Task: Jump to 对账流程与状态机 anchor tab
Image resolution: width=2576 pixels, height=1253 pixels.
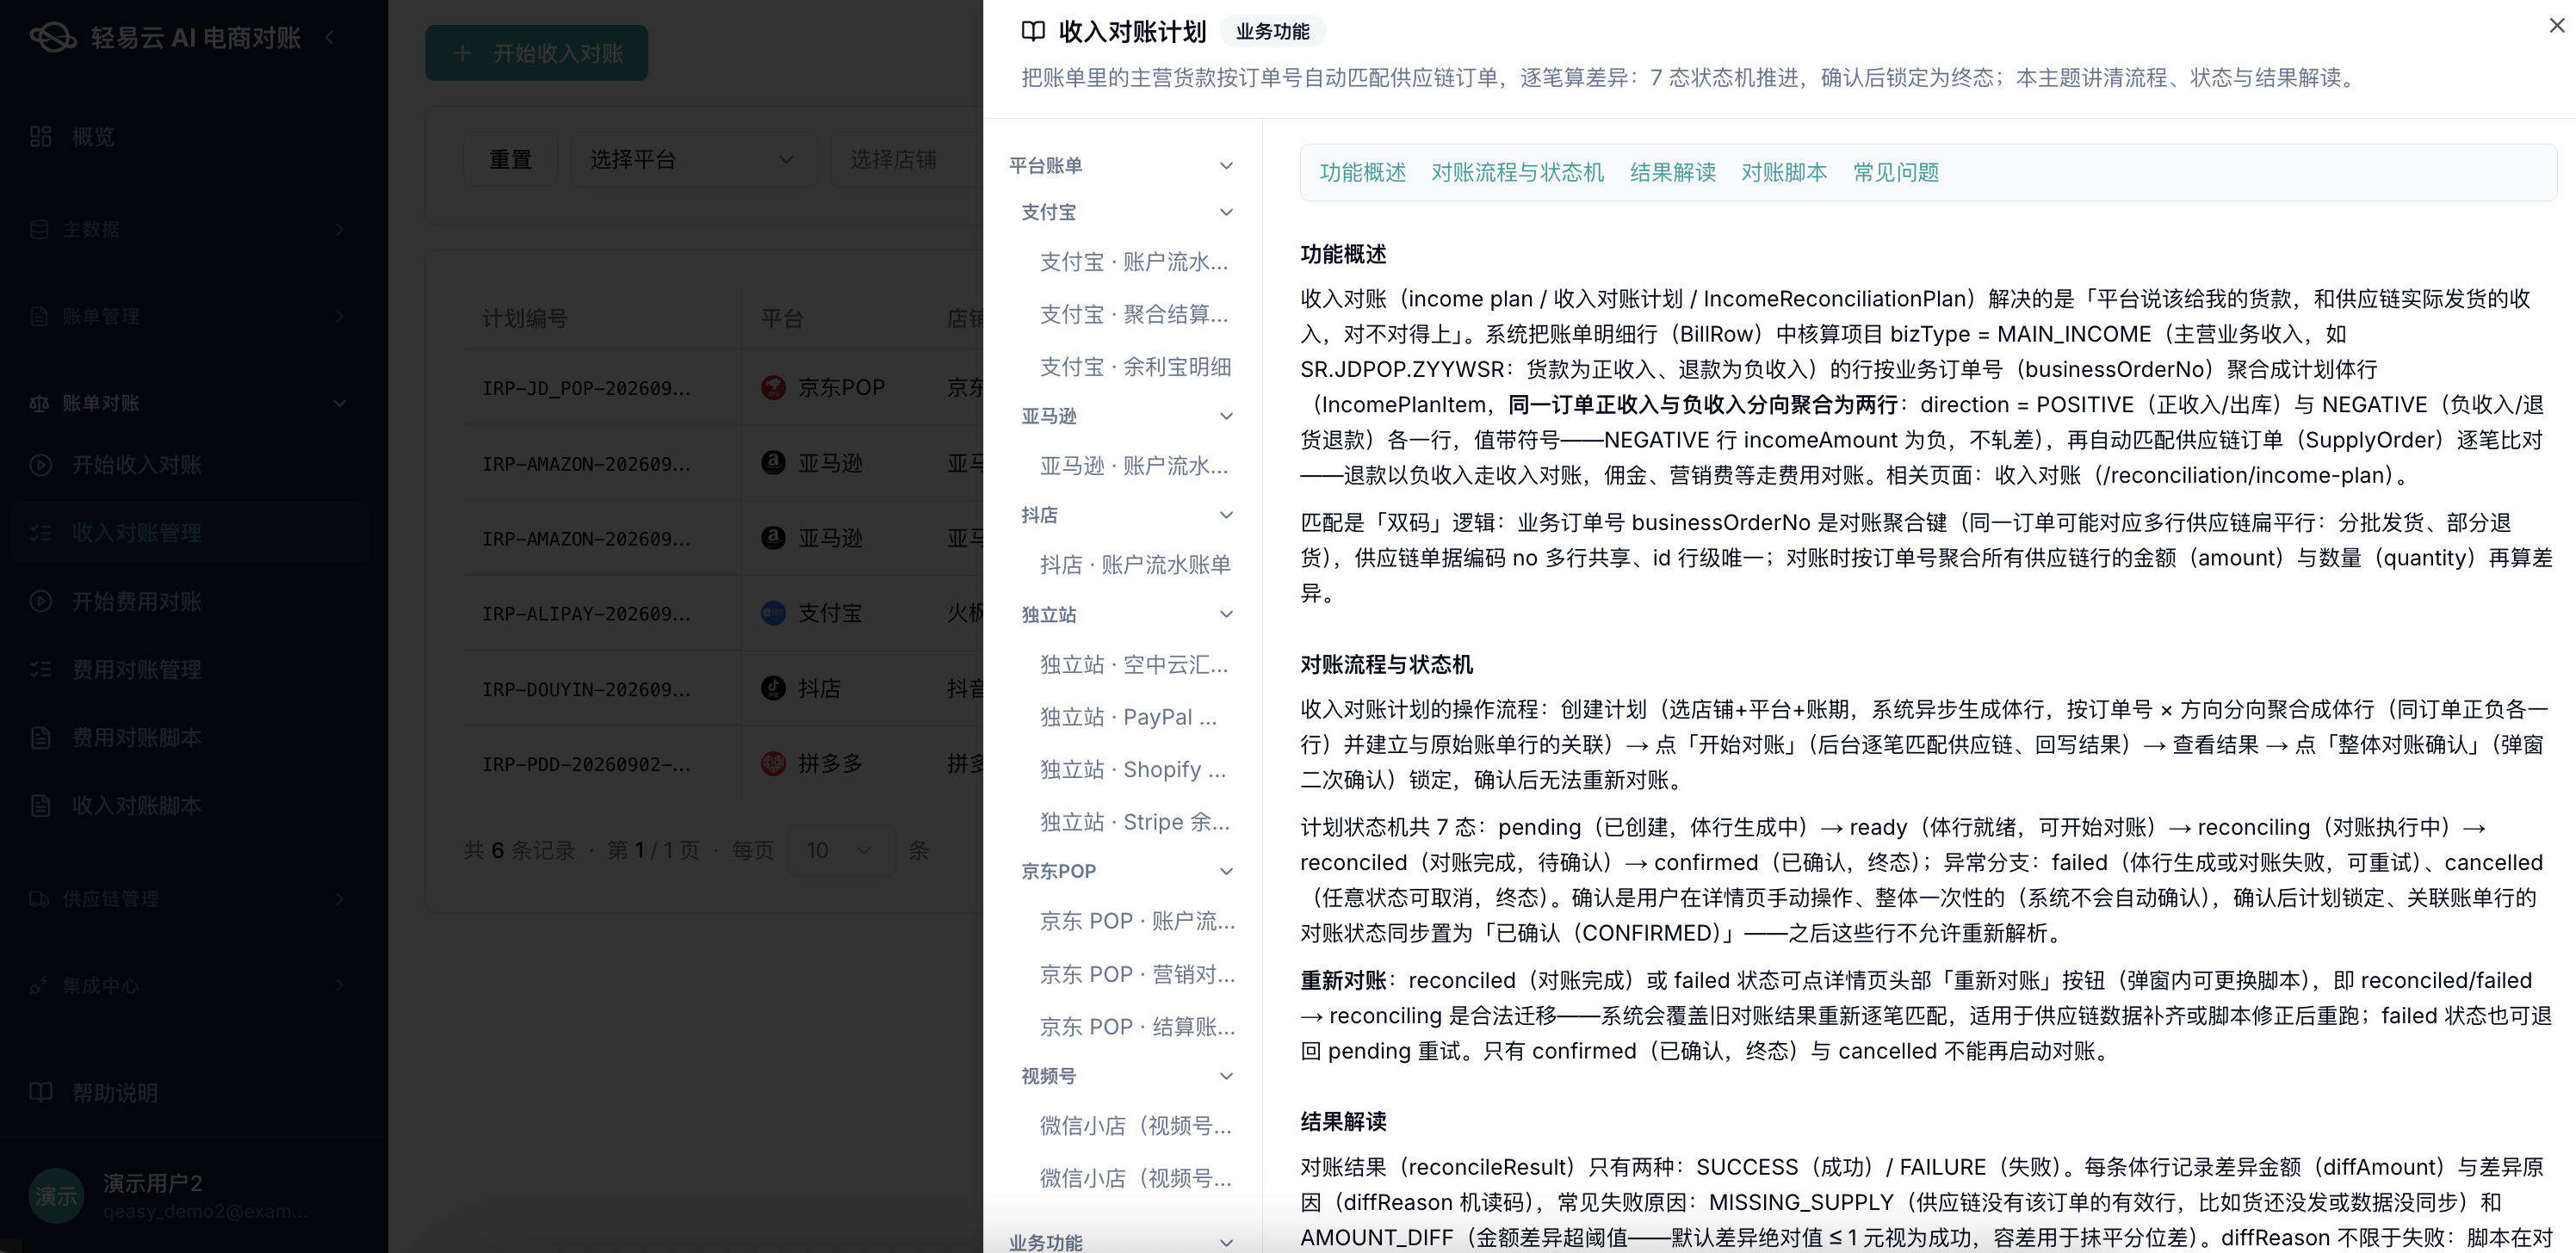Action: tap(1517, 172)
